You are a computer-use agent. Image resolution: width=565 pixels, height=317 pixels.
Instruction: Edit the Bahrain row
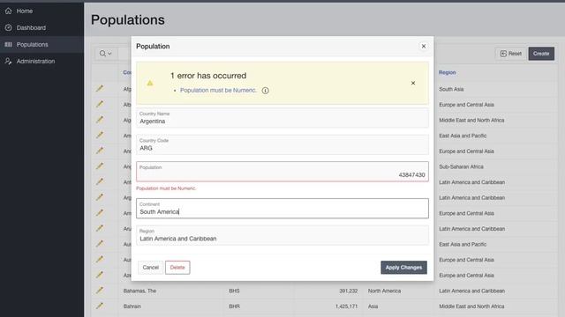pos(100,306)
